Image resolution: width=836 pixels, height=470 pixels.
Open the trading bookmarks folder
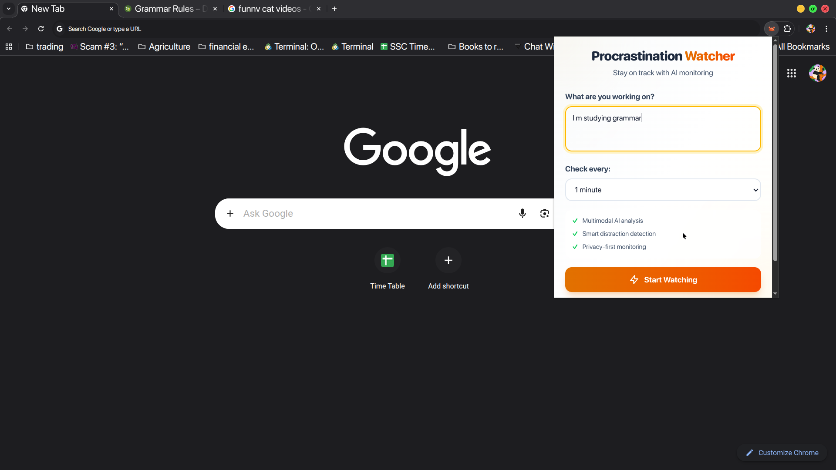pos(44,47)
